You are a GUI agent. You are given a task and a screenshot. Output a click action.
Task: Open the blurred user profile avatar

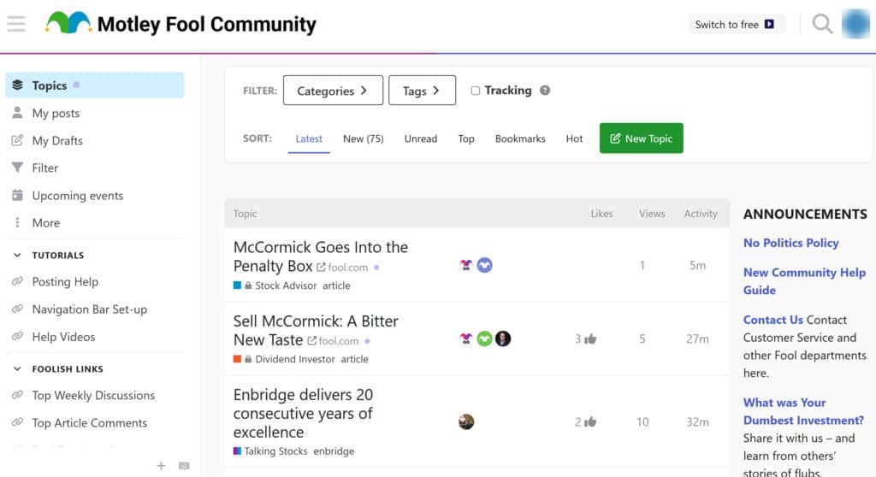coord(855,24)
